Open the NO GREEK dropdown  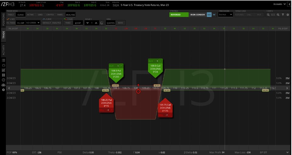tap(33, 23)
